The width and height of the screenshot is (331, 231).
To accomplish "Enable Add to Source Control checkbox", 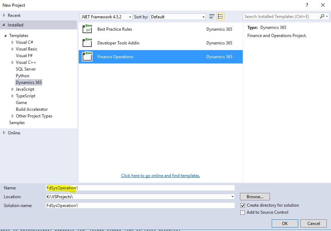I will tap(242, 212).
